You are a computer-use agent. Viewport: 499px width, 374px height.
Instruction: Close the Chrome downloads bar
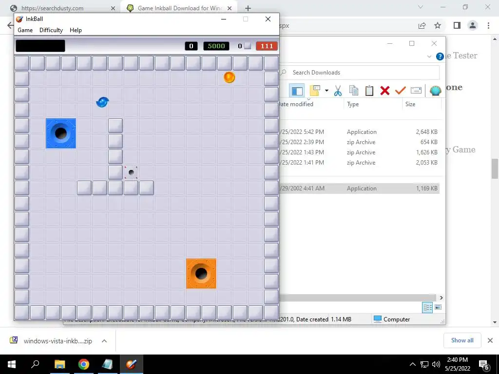pos(490,340)
